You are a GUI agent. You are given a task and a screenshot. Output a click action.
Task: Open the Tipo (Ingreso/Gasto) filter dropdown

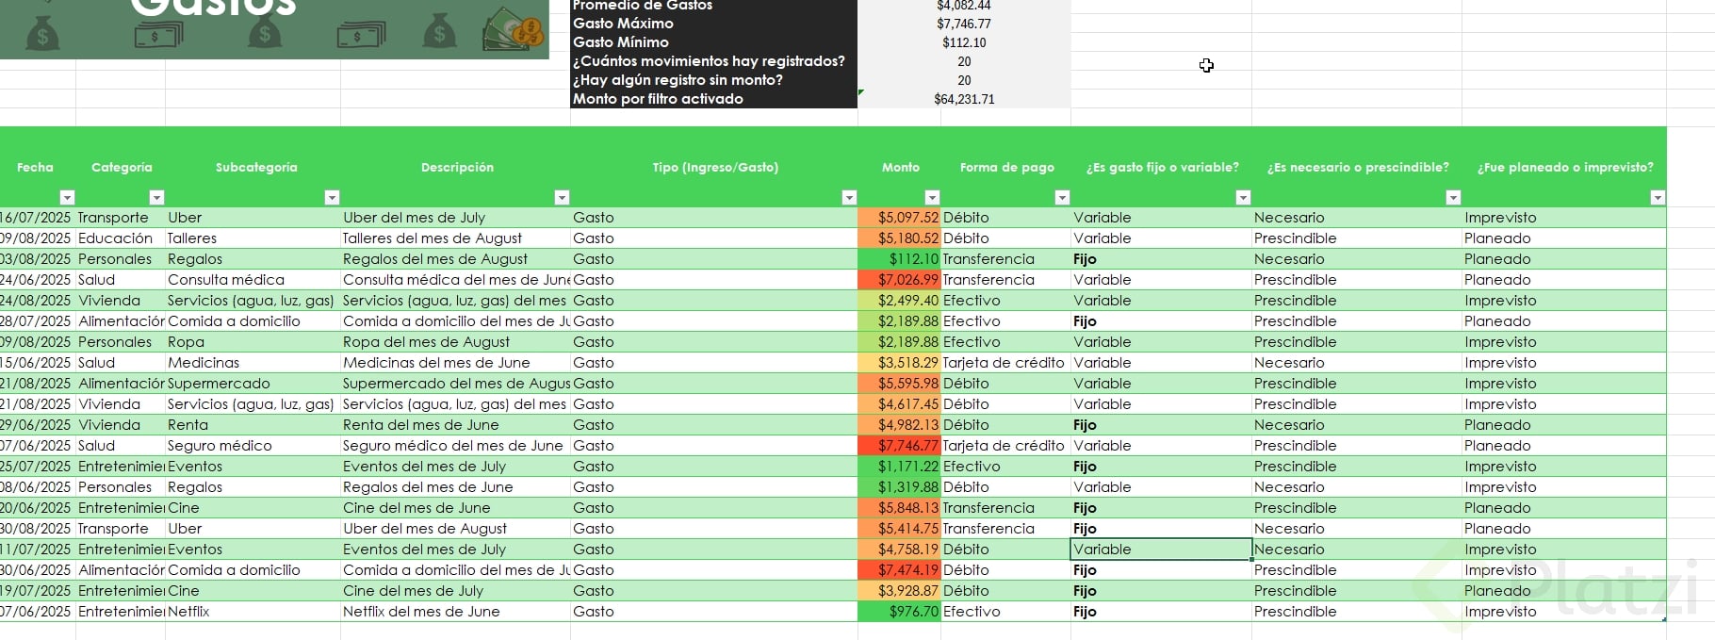pyautogui.click(x=849, y=197)
